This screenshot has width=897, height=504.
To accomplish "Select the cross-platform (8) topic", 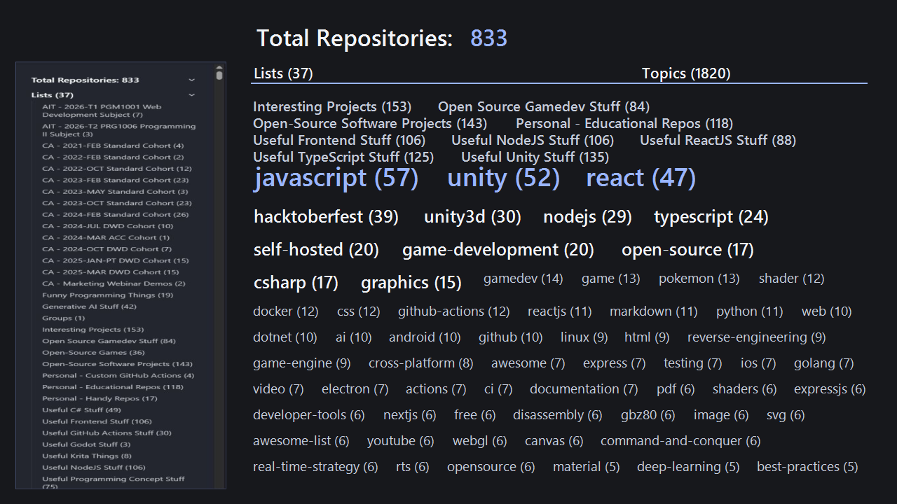I will (421, 363).
